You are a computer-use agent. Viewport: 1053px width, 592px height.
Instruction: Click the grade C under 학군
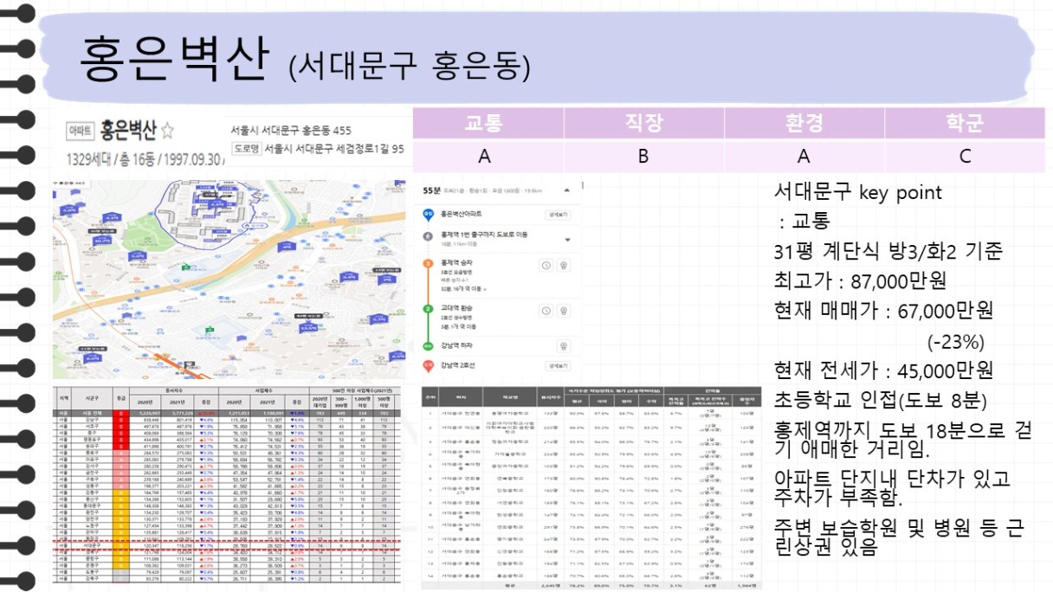pyautogui.click(x=965, y=157)
